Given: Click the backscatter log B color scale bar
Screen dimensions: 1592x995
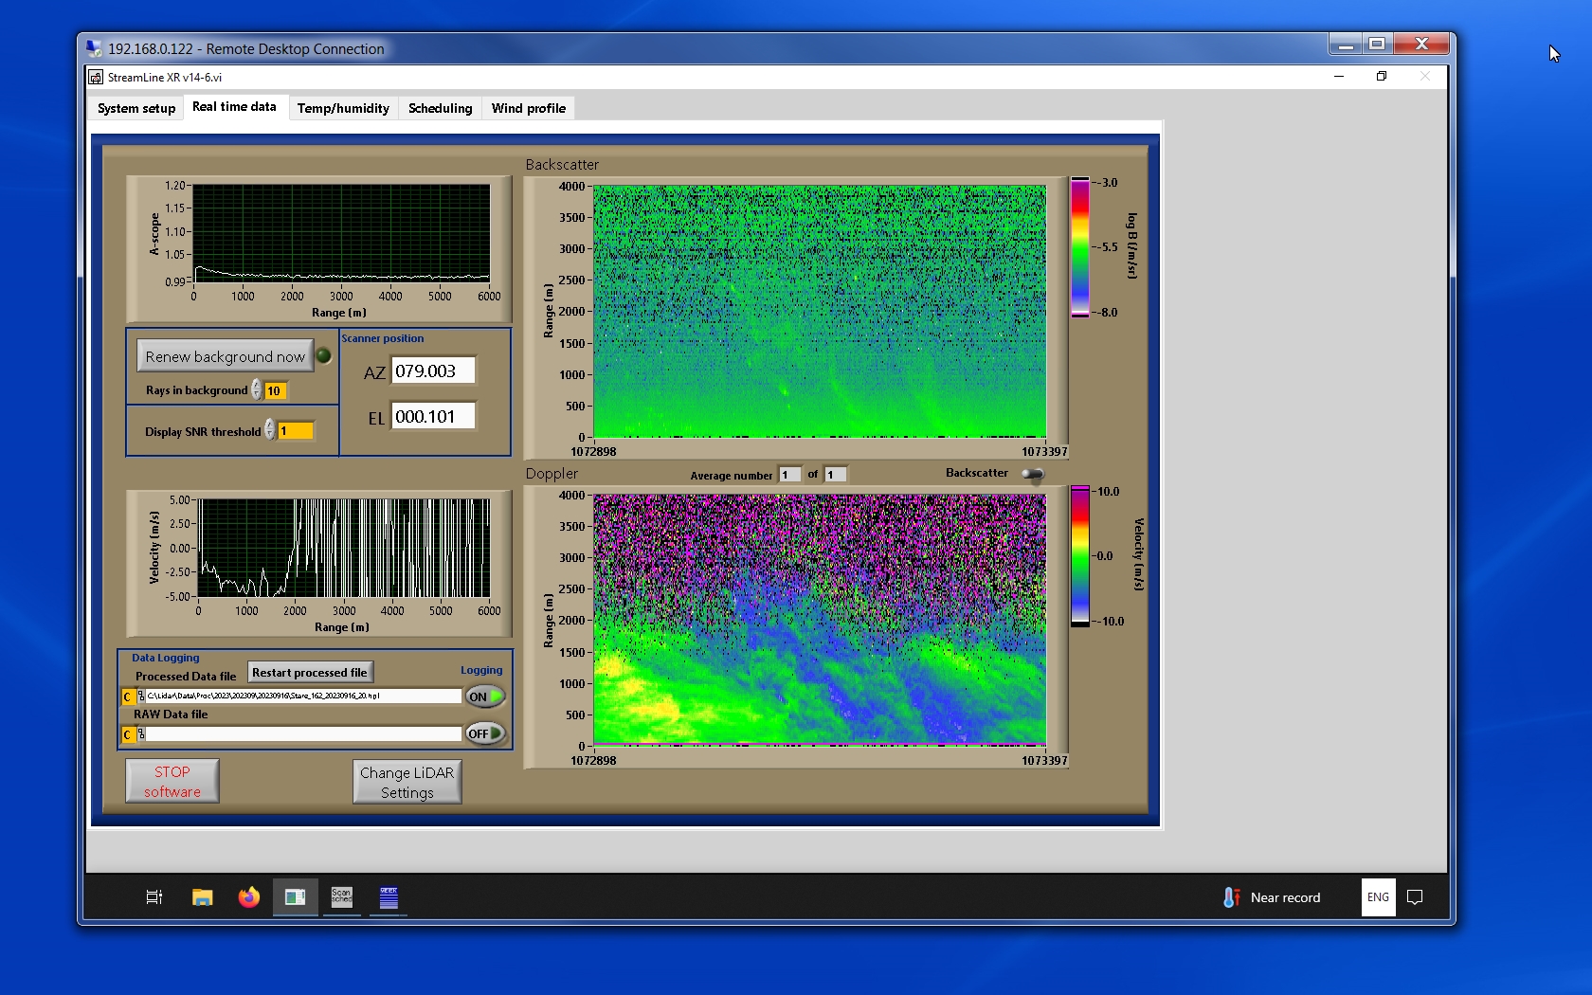Looking at the screenshot, I should point(1079,247).
